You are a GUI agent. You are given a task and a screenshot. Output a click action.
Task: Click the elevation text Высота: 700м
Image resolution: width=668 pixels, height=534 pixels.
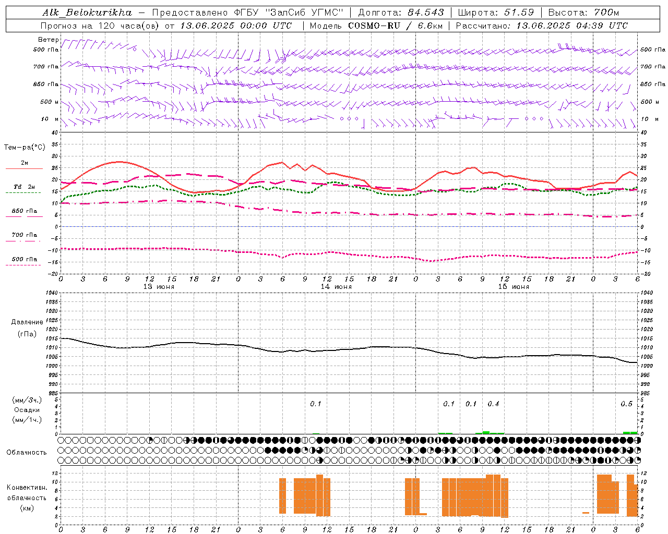point(583,13)
